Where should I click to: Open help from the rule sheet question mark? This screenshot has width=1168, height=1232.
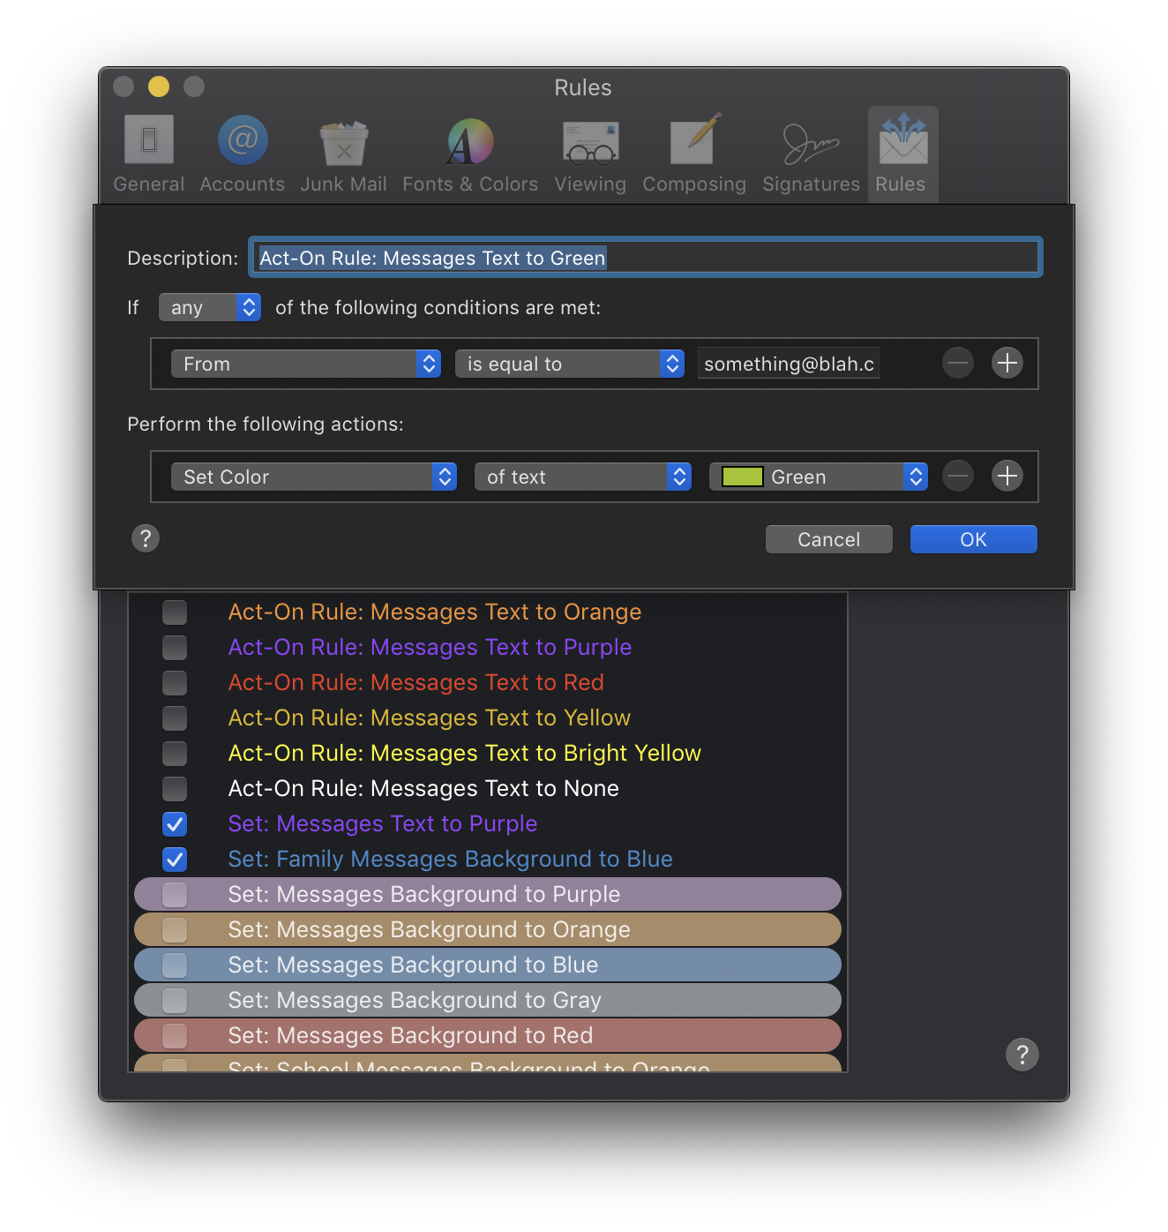coord(146,538)
